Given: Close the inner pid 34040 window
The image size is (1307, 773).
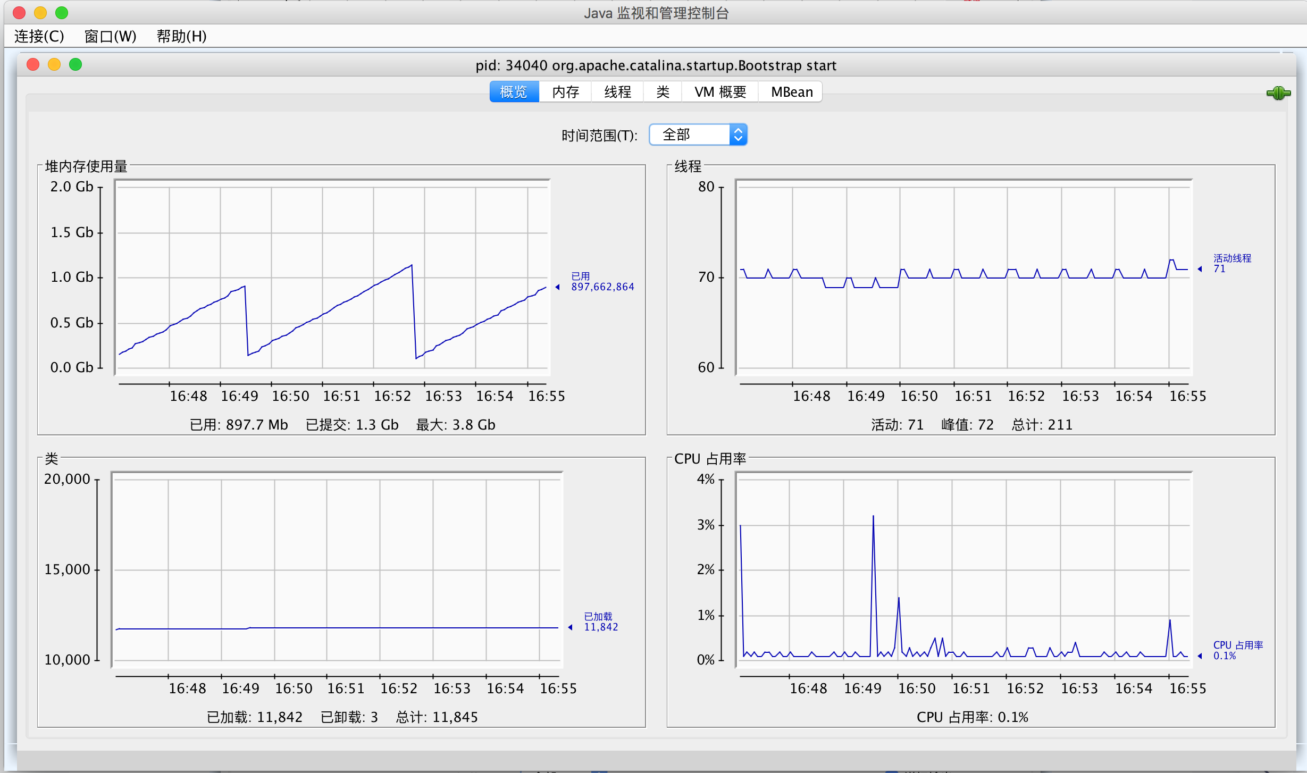Looking at the screenshot, I should pos(33,65).
